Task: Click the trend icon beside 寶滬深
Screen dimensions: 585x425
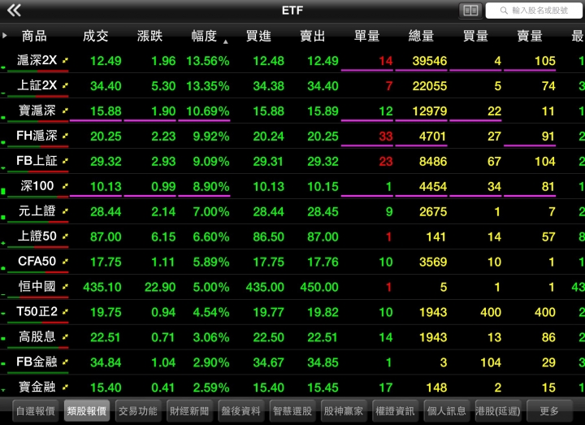Action: tap(65, 111)
